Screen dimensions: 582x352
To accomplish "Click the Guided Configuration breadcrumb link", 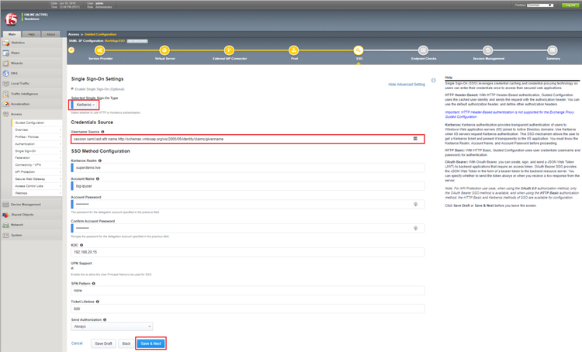I will coord(100,34).
